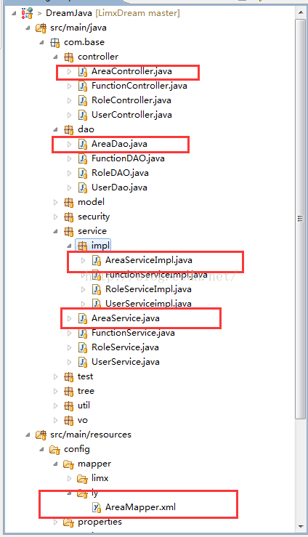Click the security package icon

(x=68, y=217)
